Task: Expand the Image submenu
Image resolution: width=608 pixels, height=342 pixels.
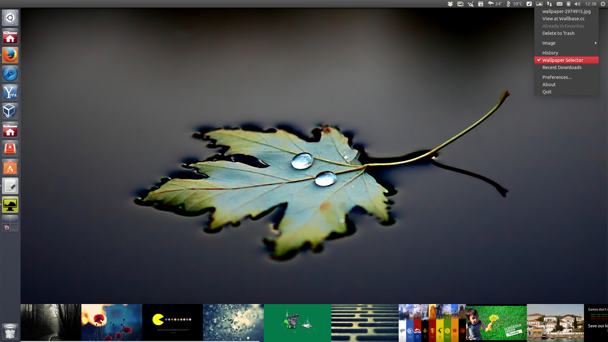Action: point(549,43)
